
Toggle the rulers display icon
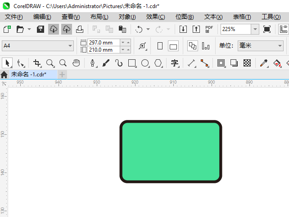[284, 29]
